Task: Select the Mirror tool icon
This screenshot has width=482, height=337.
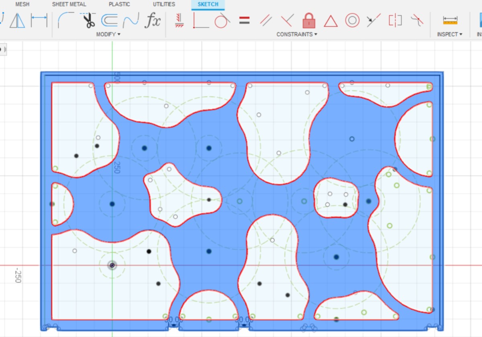Action: pyautogui.click(x=17, y=20)
